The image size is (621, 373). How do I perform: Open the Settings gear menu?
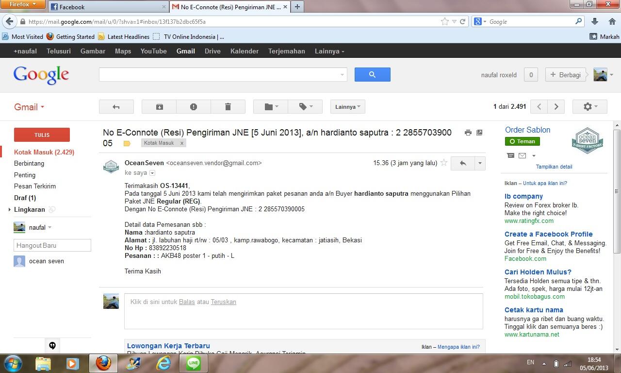click(x=590, y=107)
